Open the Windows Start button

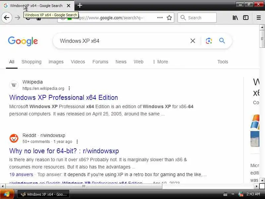[7, 194]
